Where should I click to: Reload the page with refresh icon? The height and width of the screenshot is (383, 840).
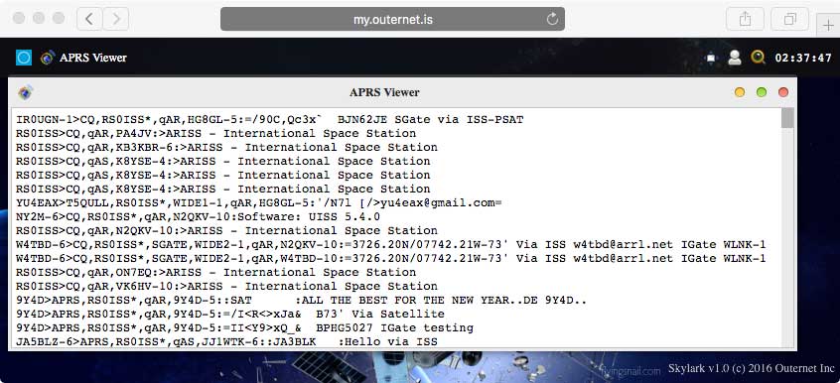coord(552,19)
